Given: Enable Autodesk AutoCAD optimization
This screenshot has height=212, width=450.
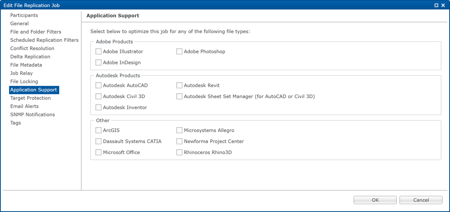Looking at the screenshot, I should coord(98,86).
